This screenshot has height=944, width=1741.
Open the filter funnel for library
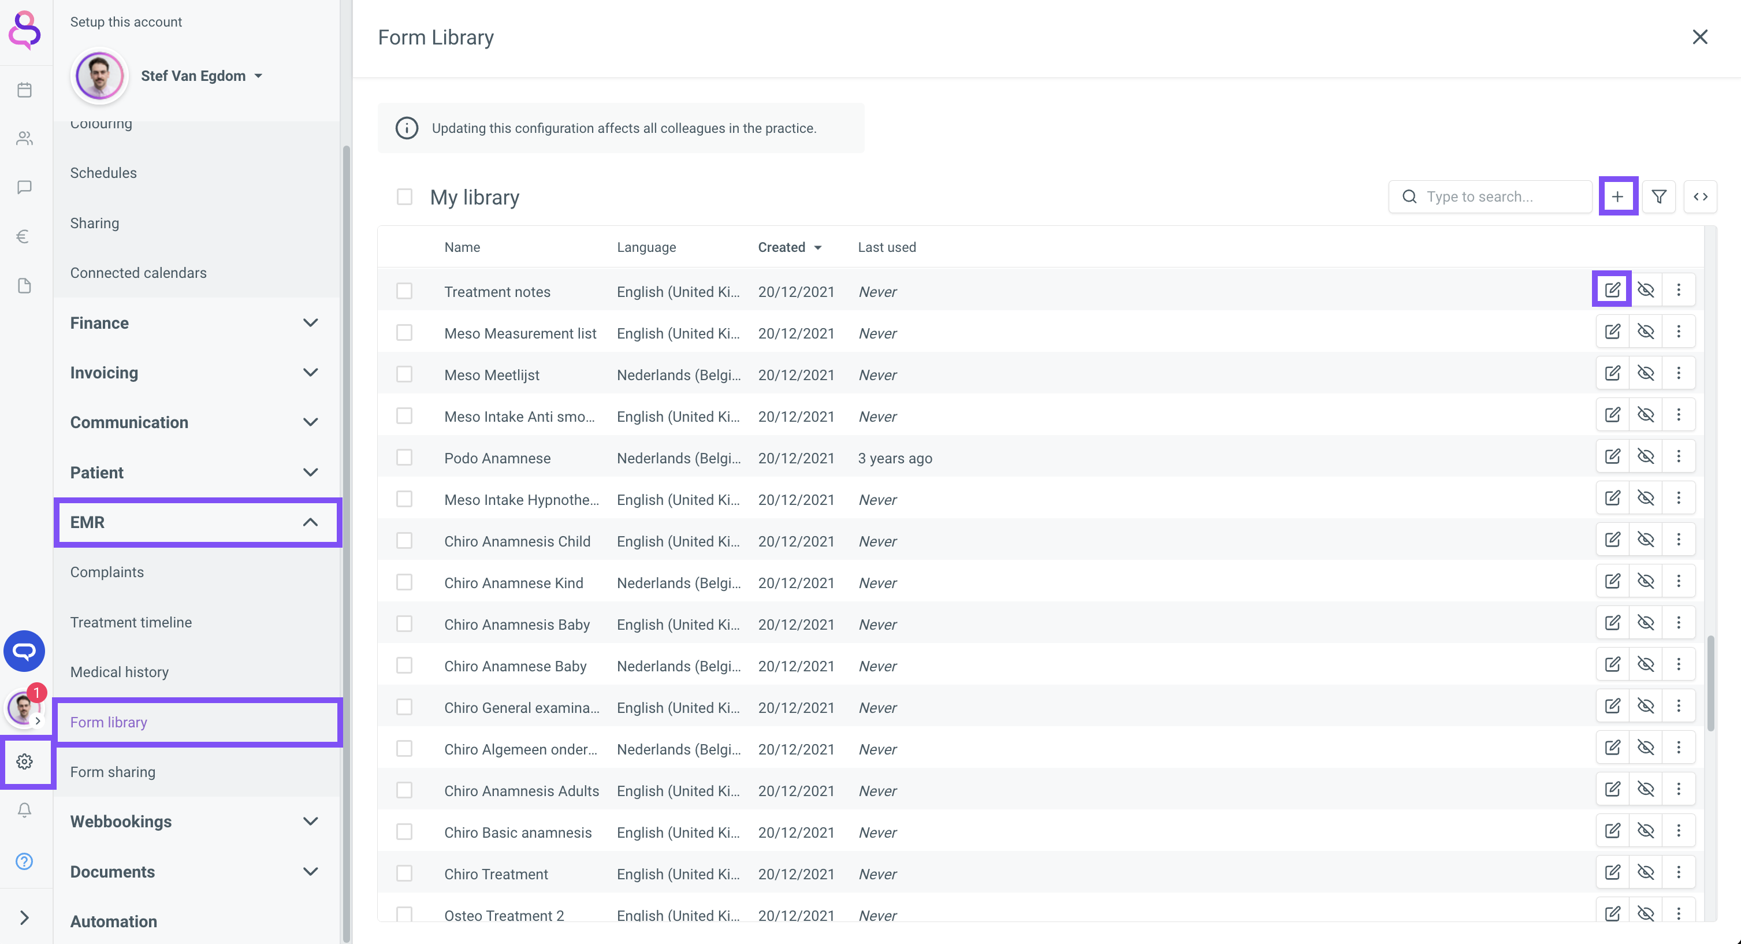click(x=1658, y=196)
